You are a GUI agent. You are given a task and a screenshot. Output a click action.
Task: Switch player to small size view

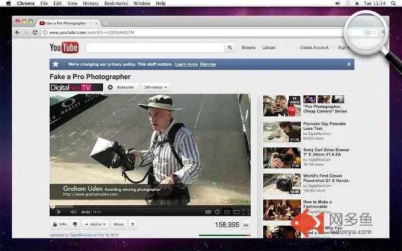point(227,212)
